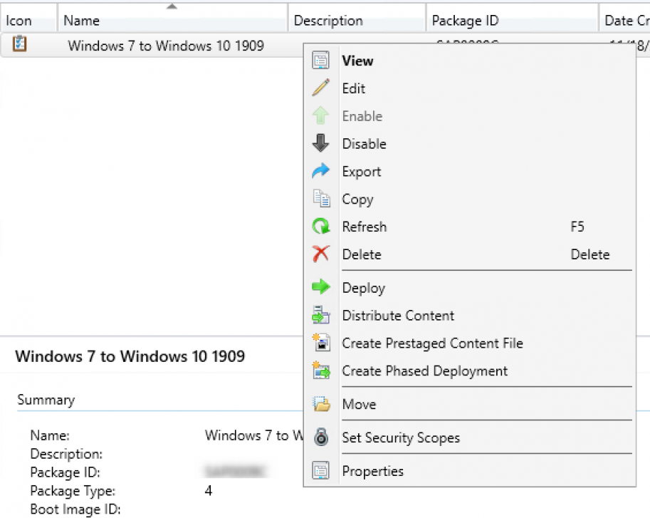Click the Refresh icon in the context menu
This screenshot has height=518, width=650.
[x=321, y=227]
